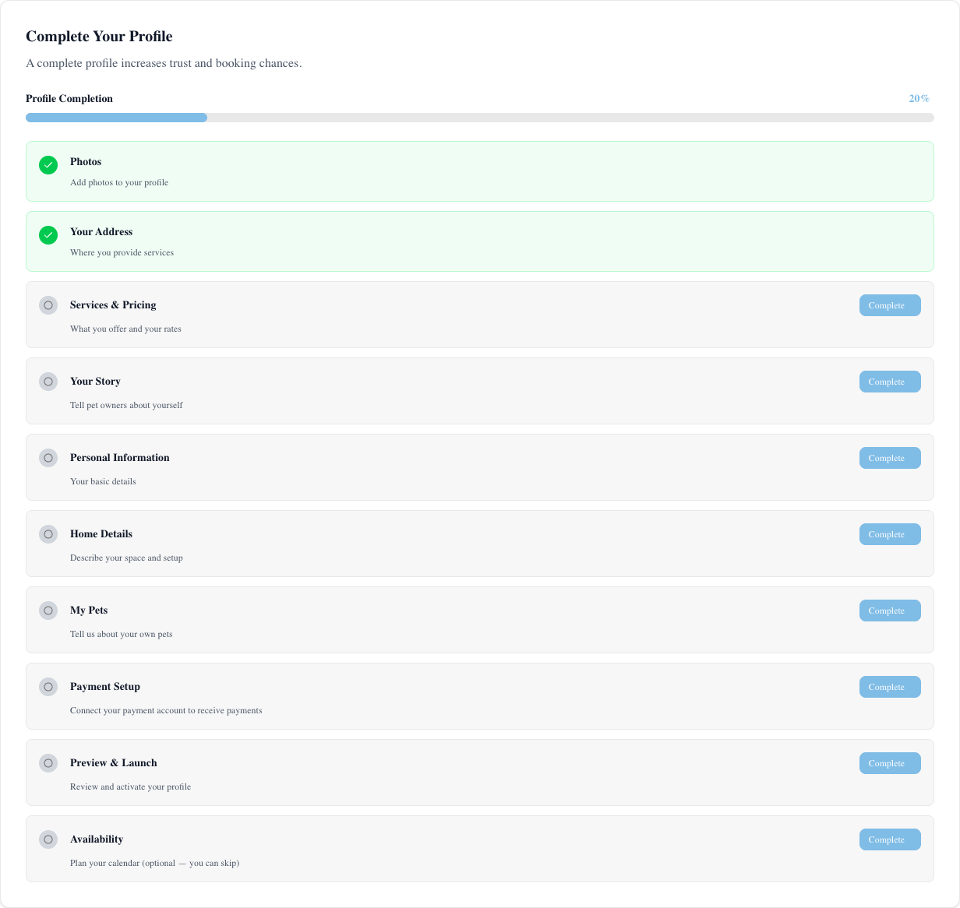Click Complete for Personal Information
This screenshot has width=960, height=908.
pyautogui.click(x=889, y=458)
